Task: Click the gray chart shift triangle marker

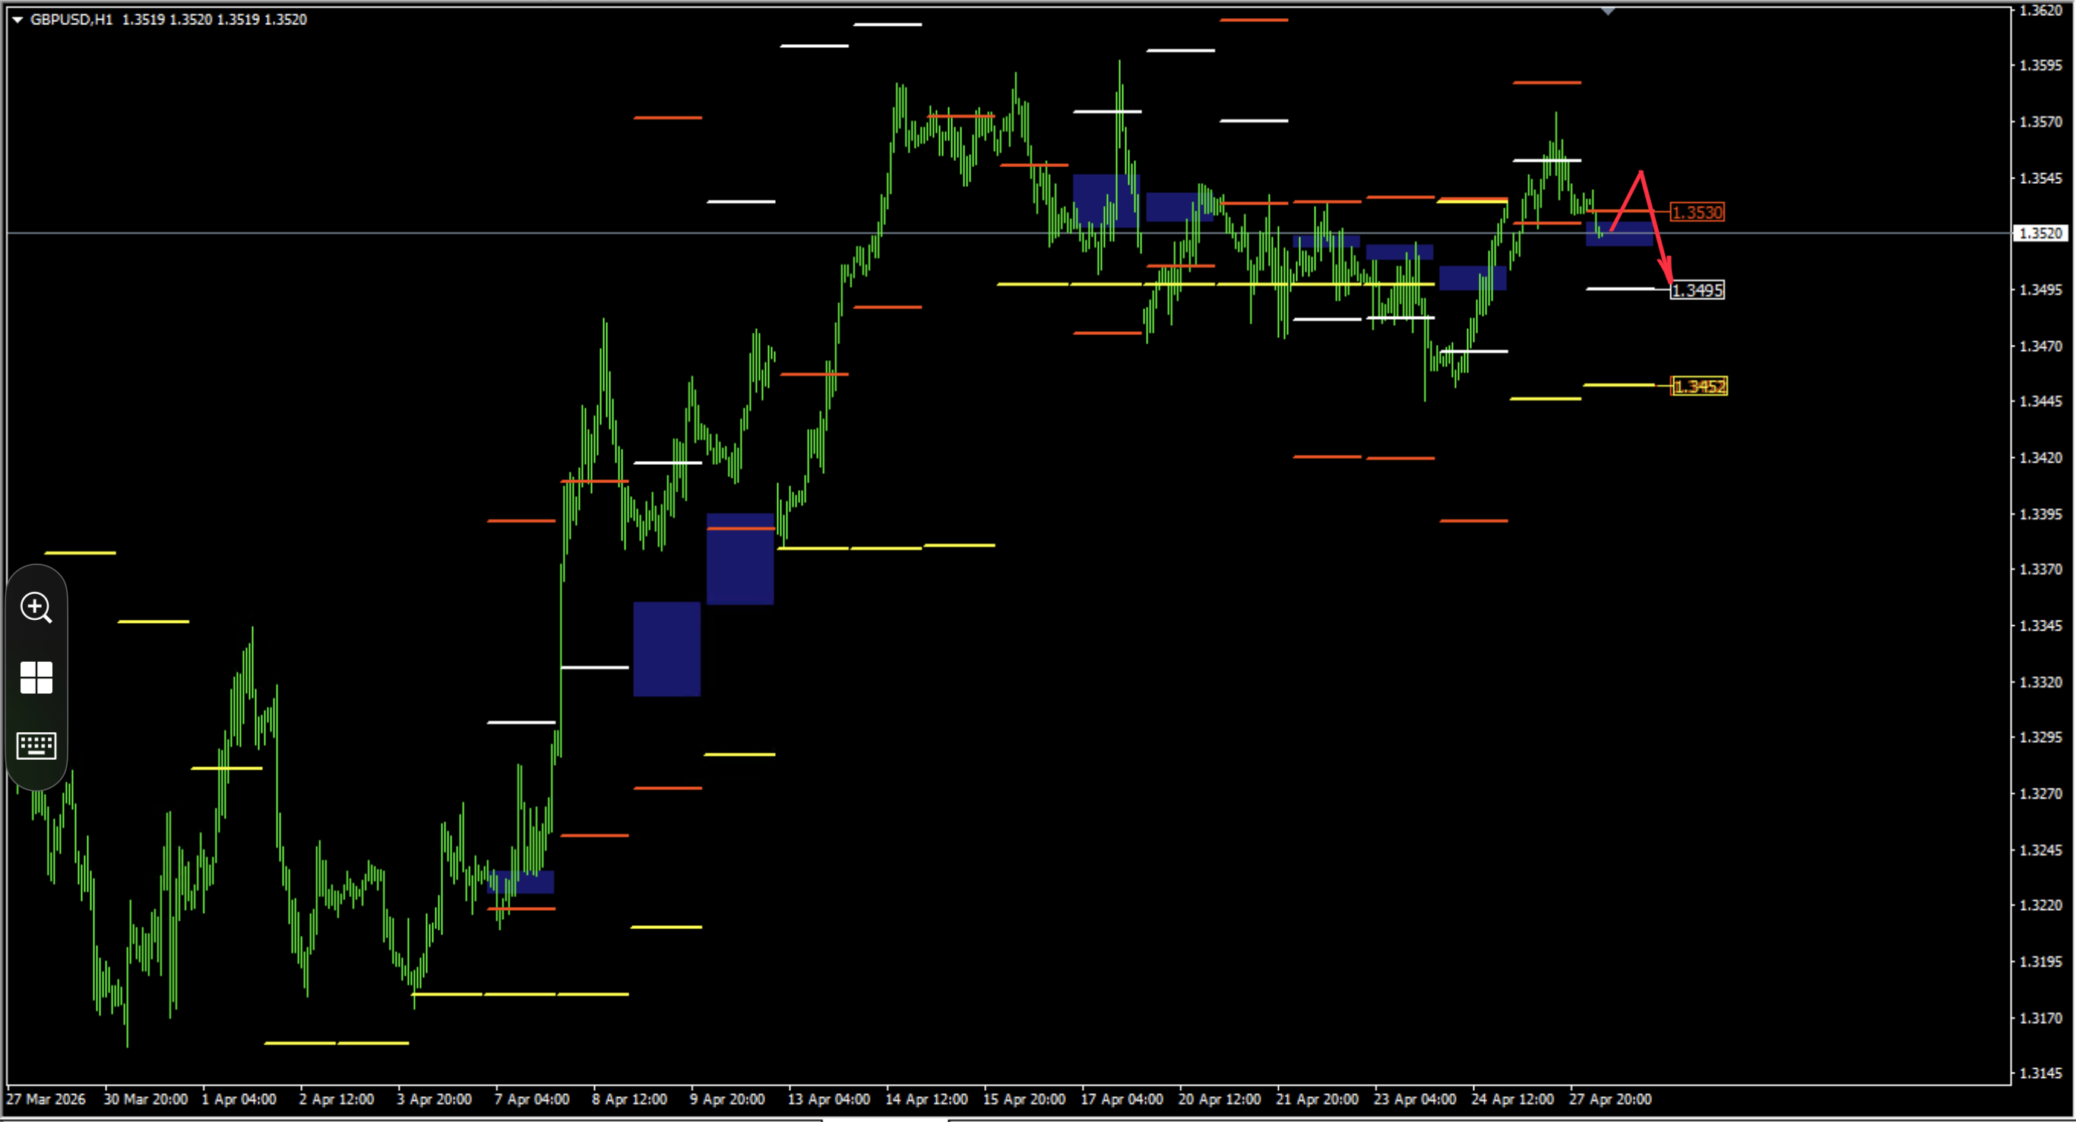Action: click(1608, 11)
